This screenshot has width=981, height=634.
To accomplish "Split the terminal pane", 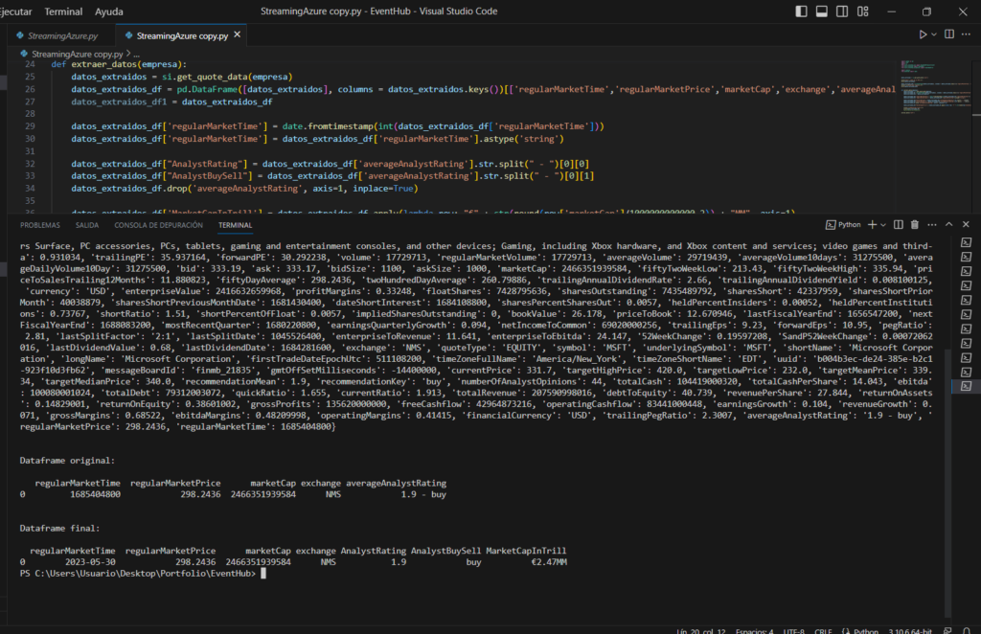I will click(x=899, y=225).
